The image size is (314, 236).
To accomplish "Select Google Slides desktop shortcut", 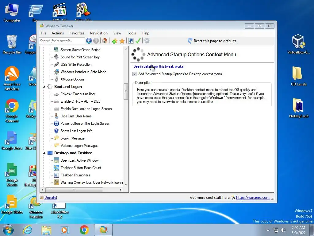I will coord(12,204).
